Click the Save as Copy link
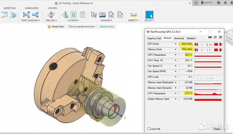Image resolution: width=233 pixels, height=134 pixels. pos(107,27)
